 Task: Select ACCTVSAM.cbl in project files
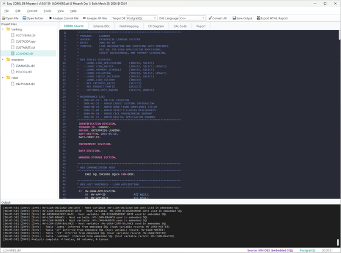tap(26, 35)
